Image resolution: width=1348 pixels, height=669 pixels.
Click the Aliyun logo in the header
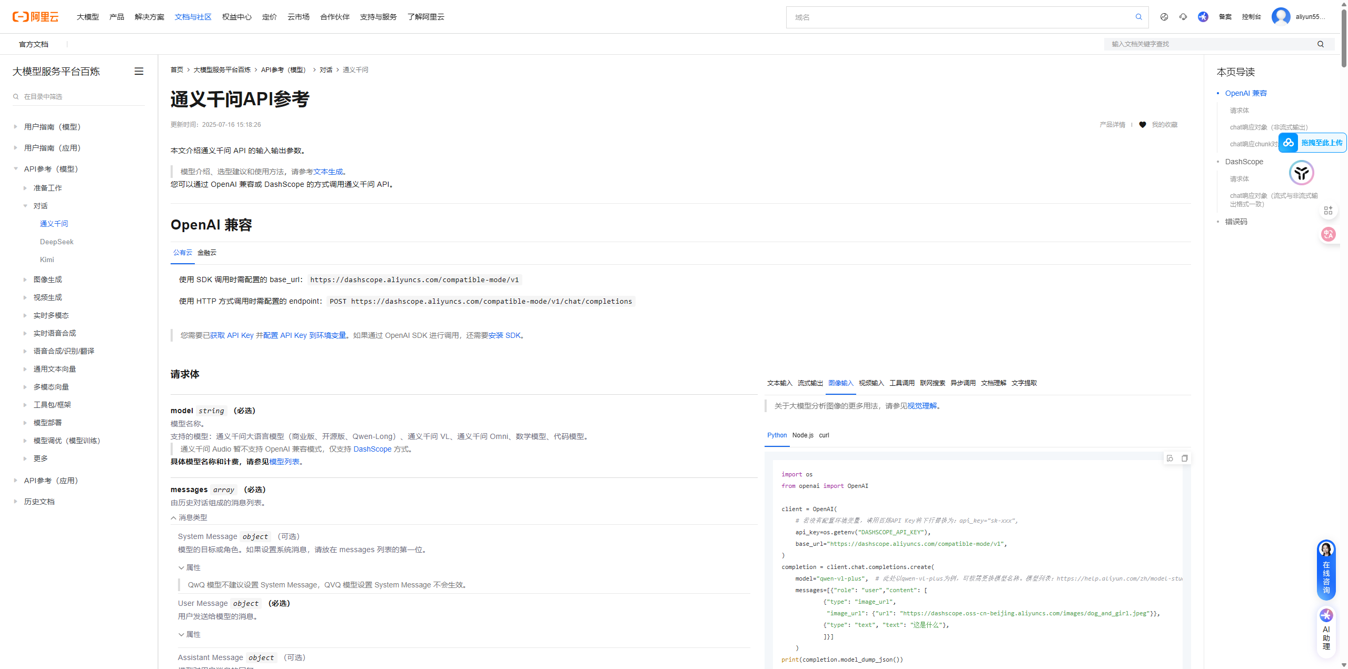tap(36, 17)
